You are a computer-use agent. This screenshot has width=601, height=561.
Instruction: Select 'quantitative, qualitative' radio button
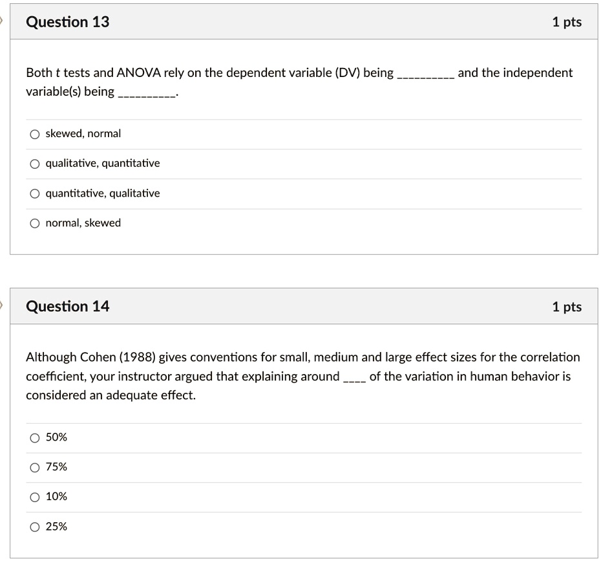click(35, 193)
